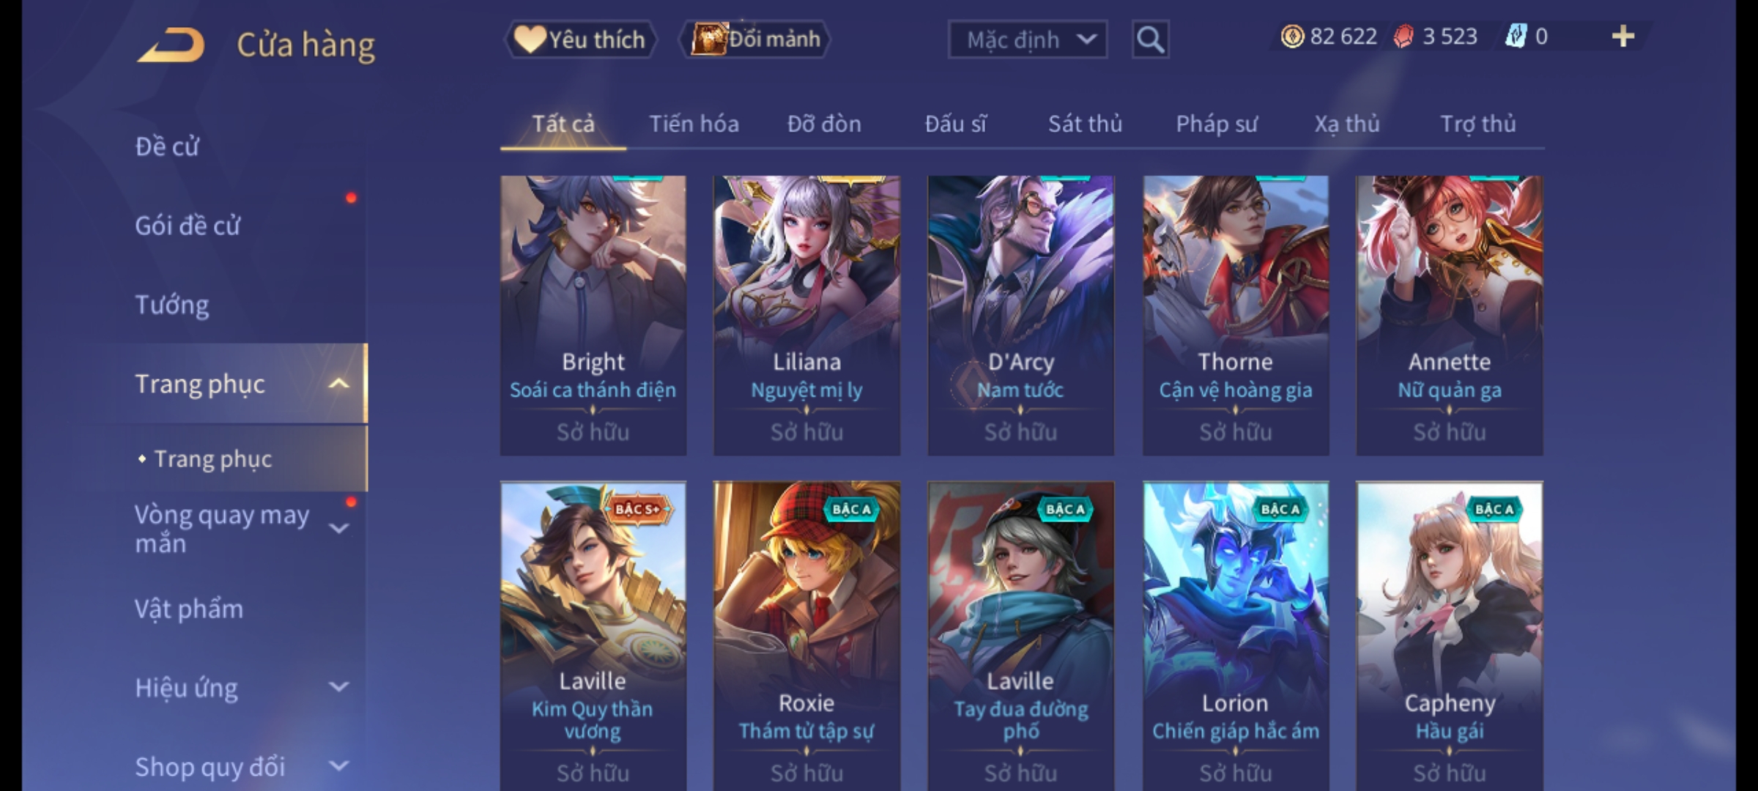Click the plus icon to add currency
The image size is (1758, 791).
(1623, 37)
